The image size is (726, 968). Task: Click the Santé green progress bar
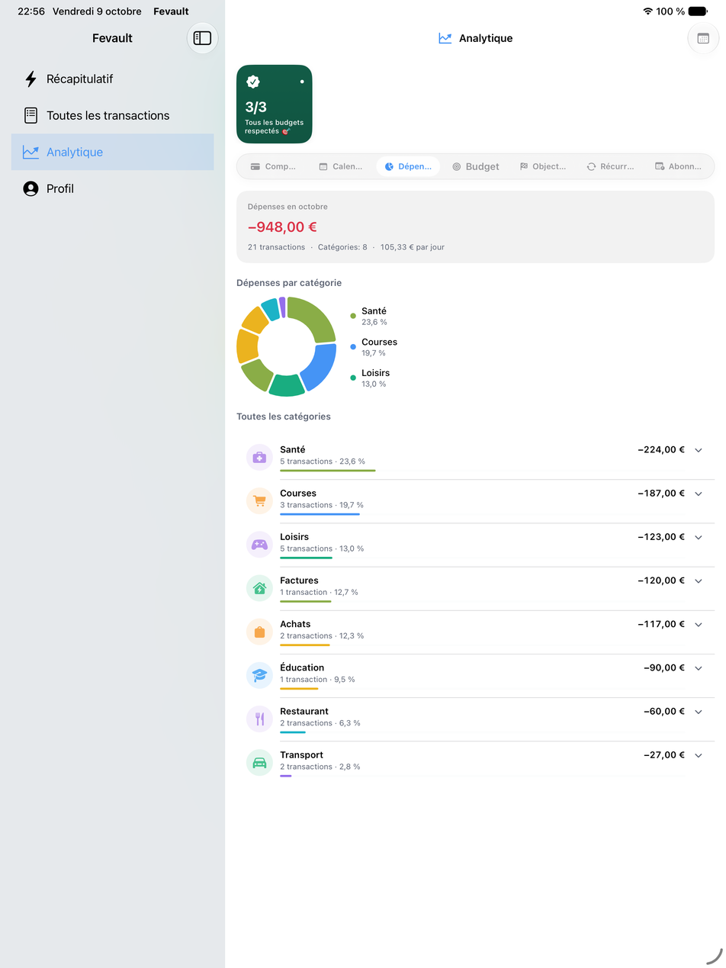coord(328,471)
